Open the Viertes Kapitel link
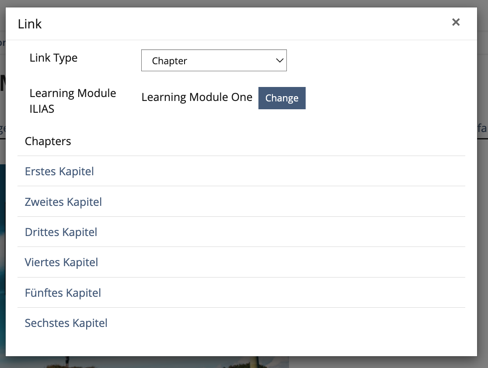 click(62, 262)
